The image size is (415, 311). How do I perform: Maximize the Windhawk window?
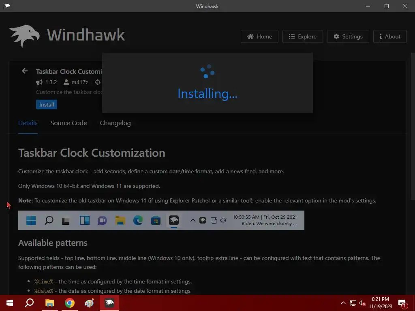pyautogui.click(x=386, y=6)
